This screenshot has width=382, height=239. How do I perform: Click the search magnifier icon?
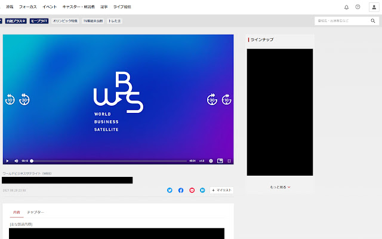(373, 21)
